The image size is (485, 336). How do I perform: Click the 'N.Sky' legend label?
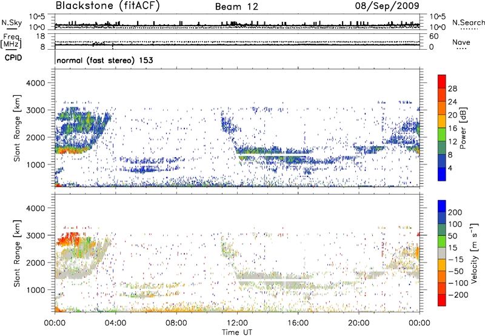coord(12,22)
